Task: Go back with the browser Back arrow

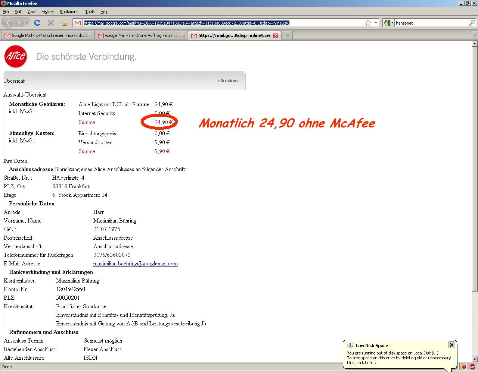Action: 8,23
